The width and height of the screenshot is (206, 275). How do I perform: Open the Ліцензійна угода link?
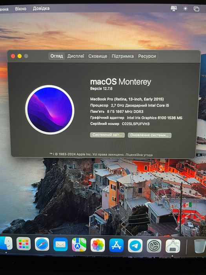(139, 155)
